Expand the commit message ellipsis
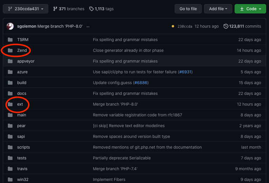The height and width of the screenshot is (183, 269). [x=88, y=26]
